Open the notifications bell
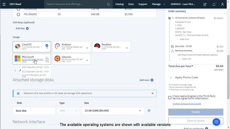The height and width of the screenshot is (129, 230). click(x=214, y=4)
